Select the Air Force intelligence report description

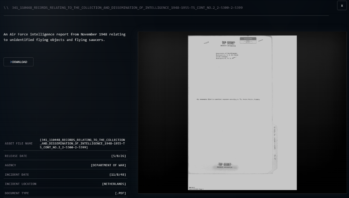[x=65, y=37]
